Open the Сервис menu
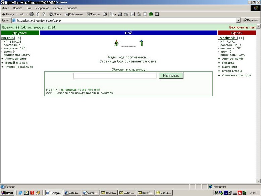Screen dimensions: 261x196 (58, 8)
